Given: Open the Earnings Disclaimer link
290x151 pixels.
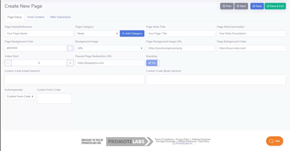Looking at the screenshot, I should pos(166,141).
